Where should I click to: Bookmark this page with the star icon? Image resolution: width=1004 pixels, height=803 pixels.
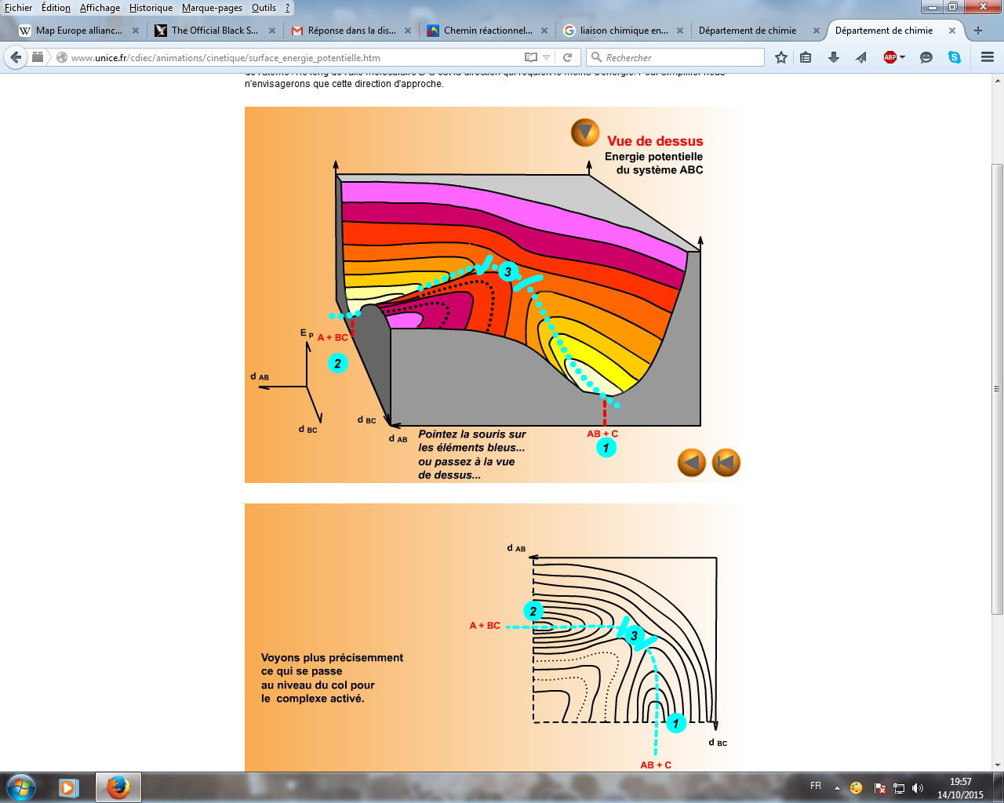click(781, 57)
